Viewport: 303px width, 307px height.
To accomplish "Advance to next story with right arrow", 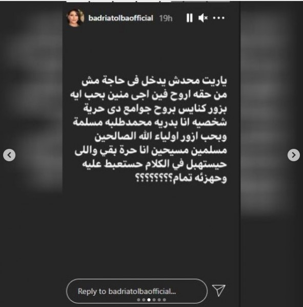I will (294, 155).
